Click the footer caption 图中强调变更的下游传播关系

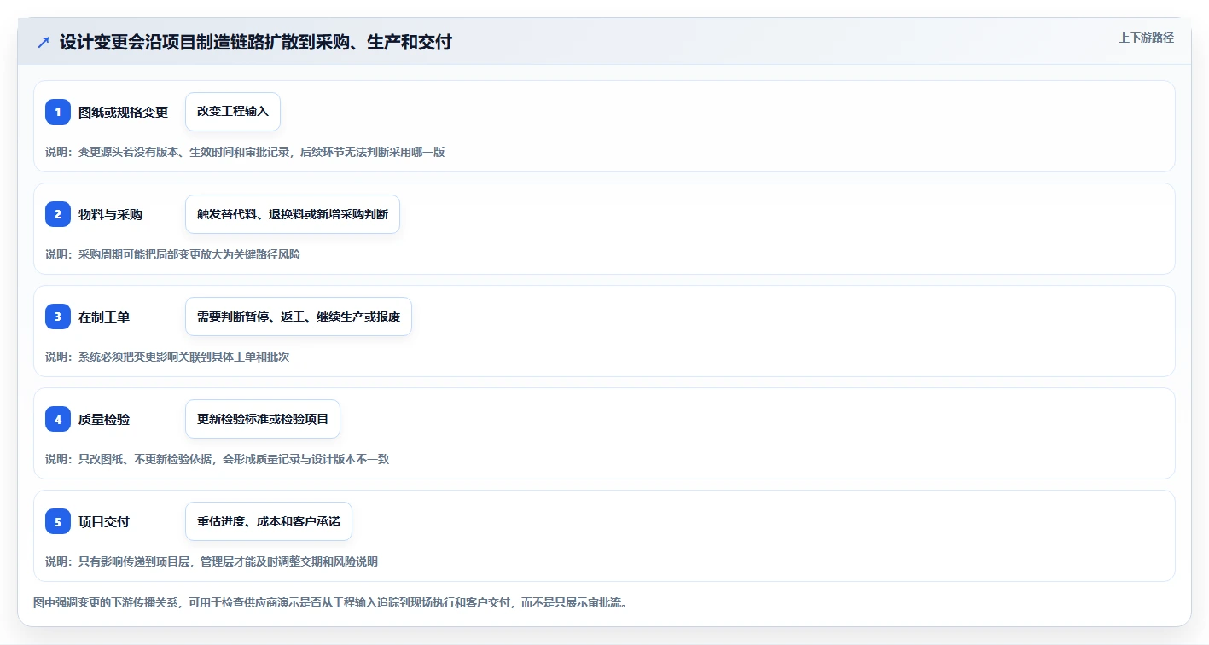332,602
